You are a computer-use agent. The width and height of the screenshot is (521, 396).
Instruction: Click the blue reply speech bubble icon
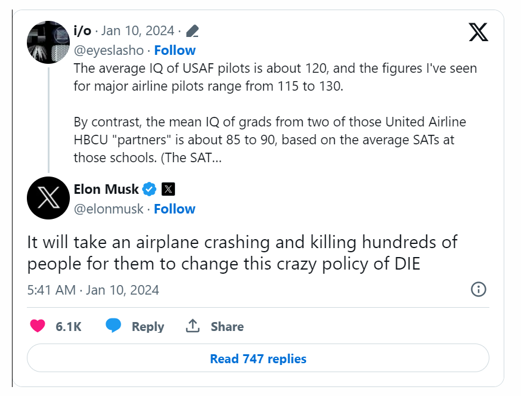[x=113, y=325]
